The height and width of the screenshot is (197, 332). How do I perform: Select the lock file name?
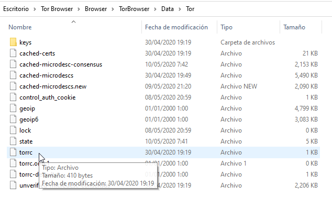[x=25, y=130]
